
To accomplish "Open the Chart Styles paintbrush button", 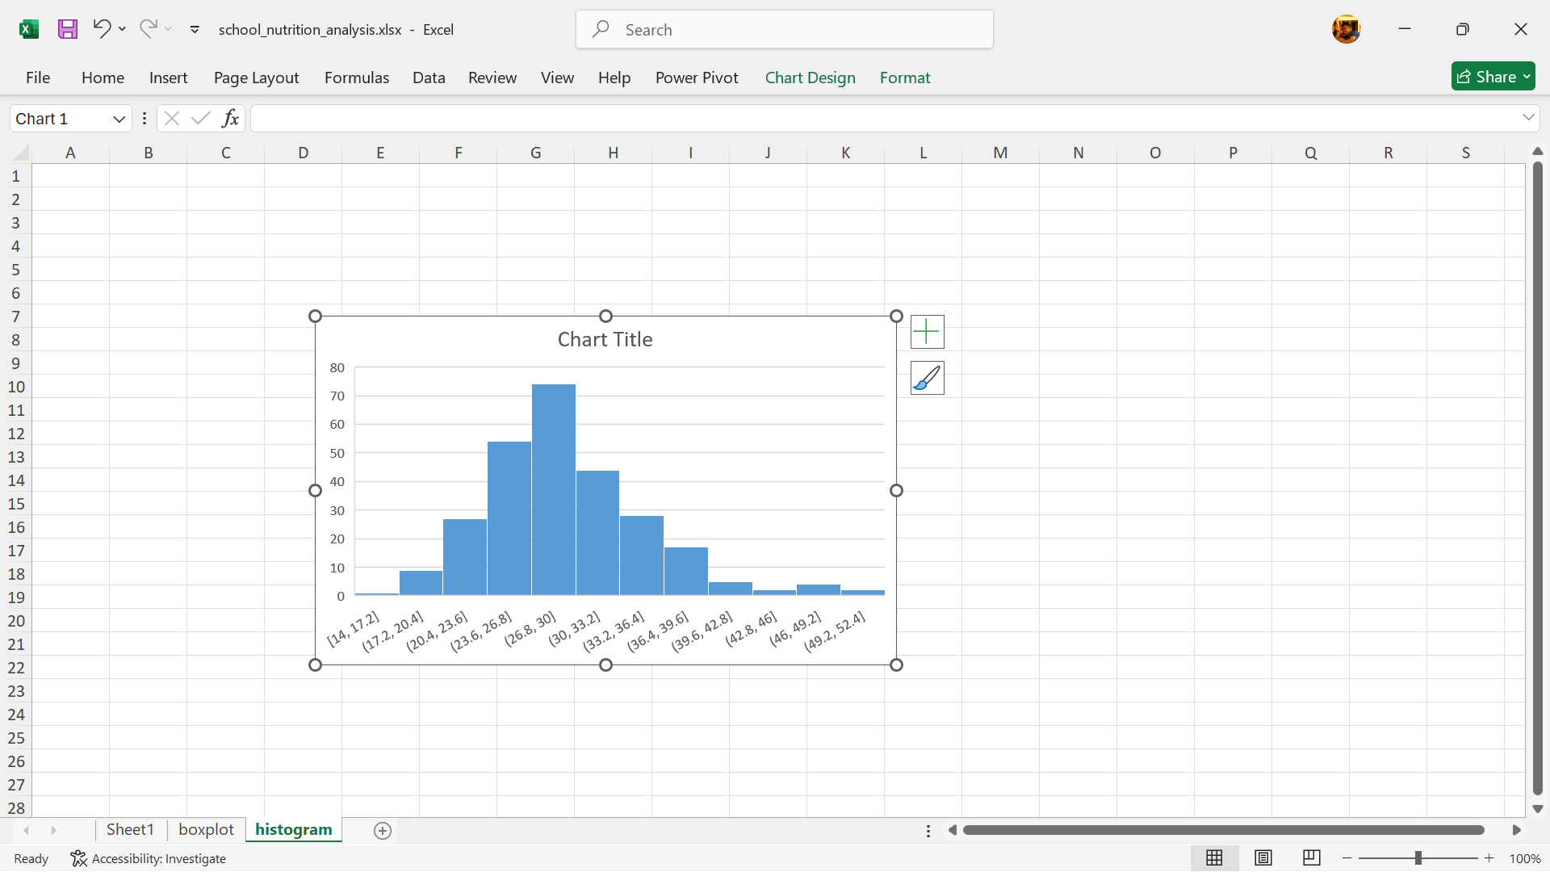I will click(927, 378).
